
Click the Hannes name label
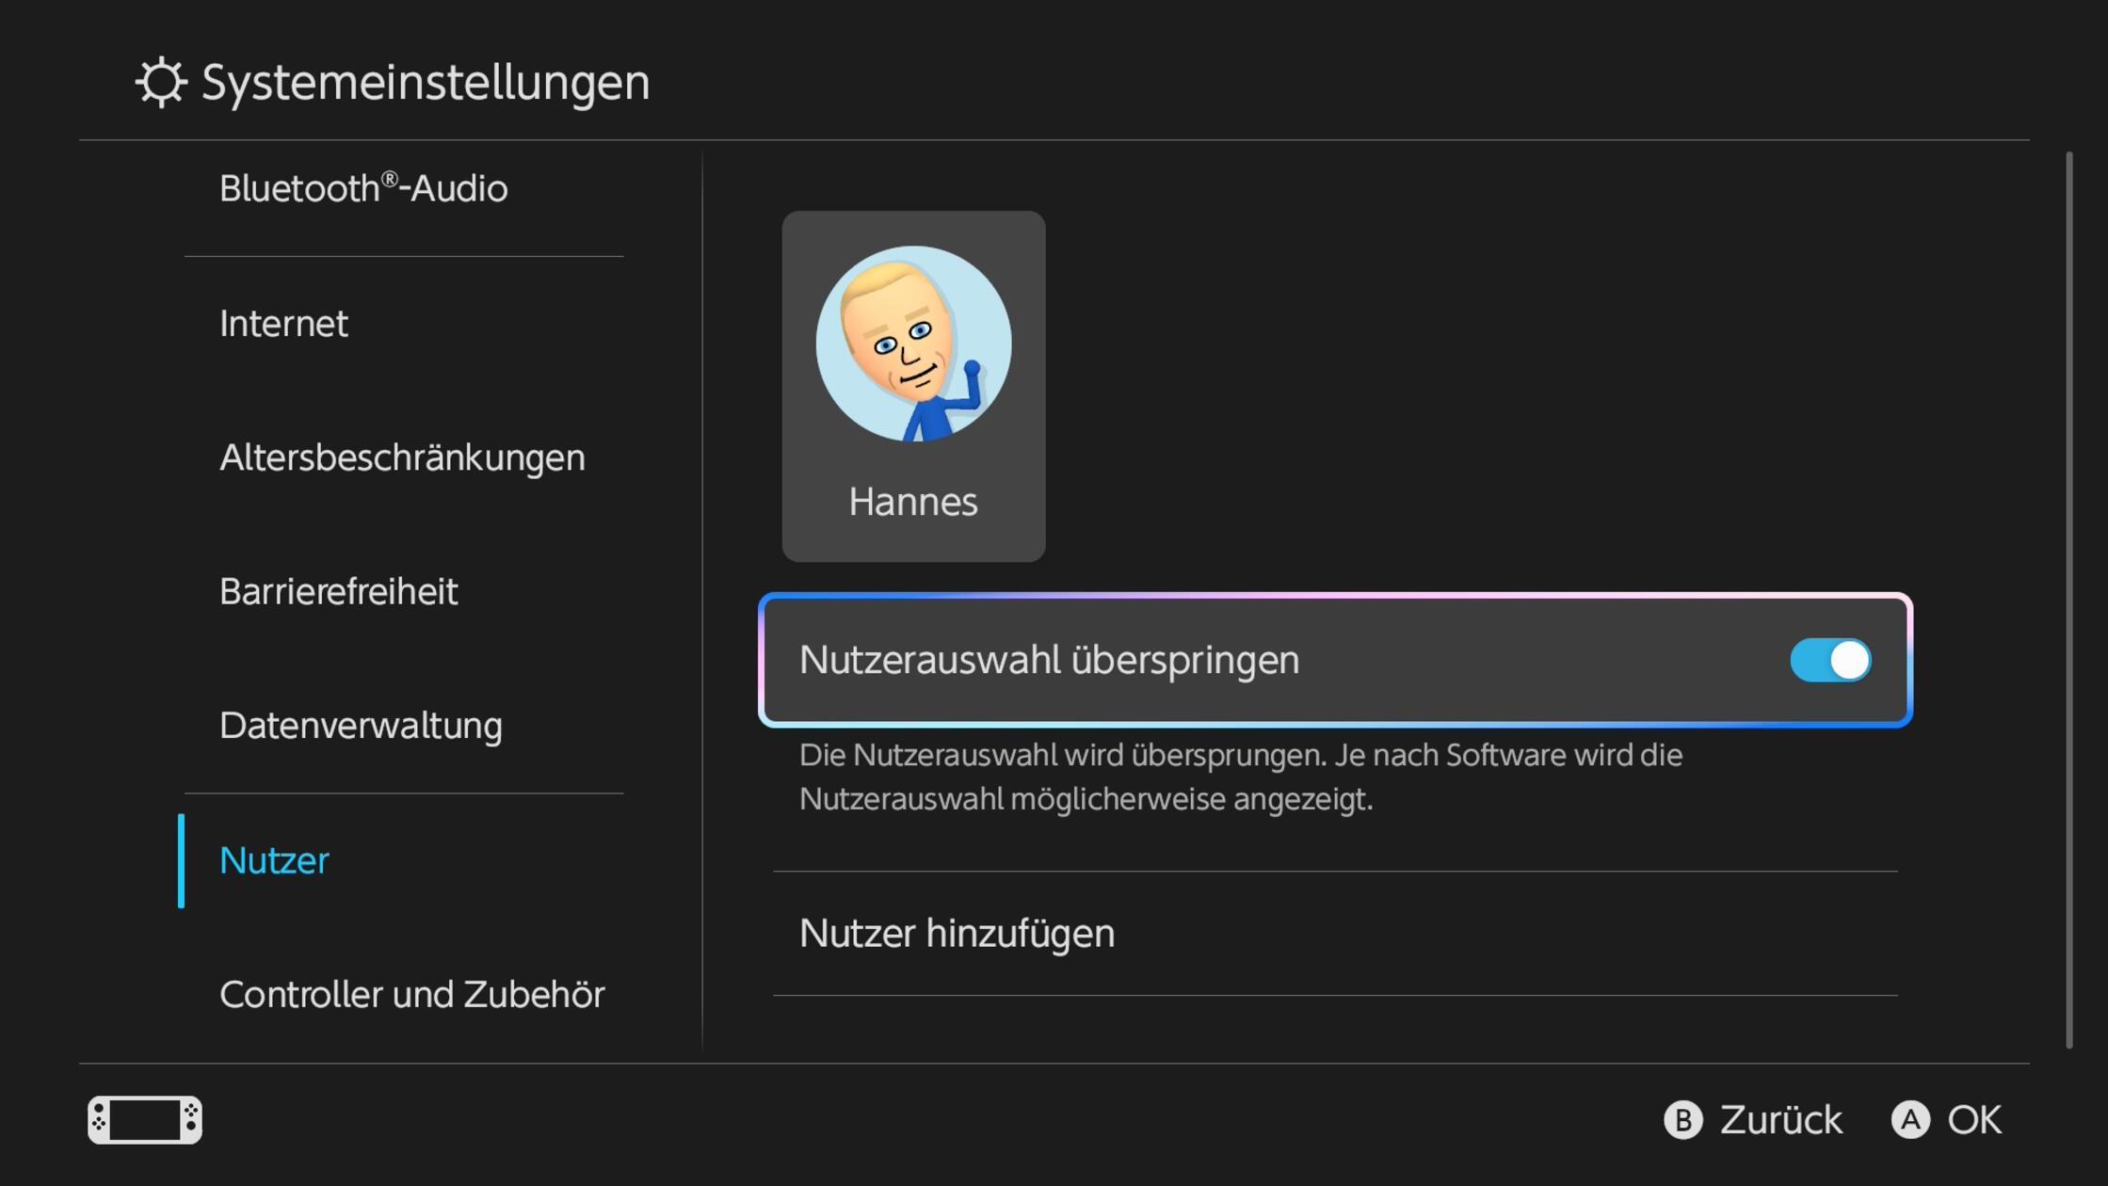[x=912, y=501]
